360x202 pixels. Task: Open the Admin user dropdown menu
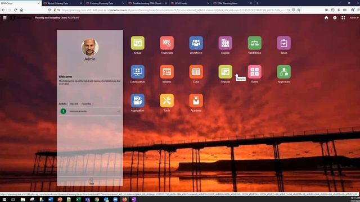tap(354, 17)
